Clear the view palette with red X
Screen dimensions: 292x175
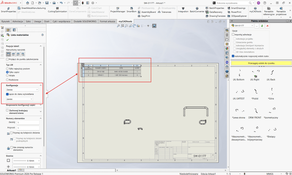tap(267, 26)
